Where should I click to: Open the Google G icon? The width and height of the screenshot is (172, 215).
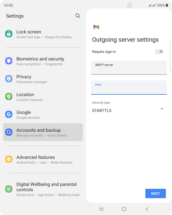(x=9, y=114)
